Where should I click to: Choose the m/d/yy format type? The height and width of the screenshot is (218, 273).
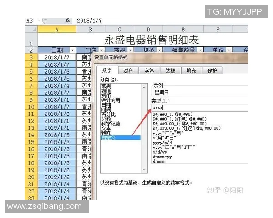click(x=160, y=152)
